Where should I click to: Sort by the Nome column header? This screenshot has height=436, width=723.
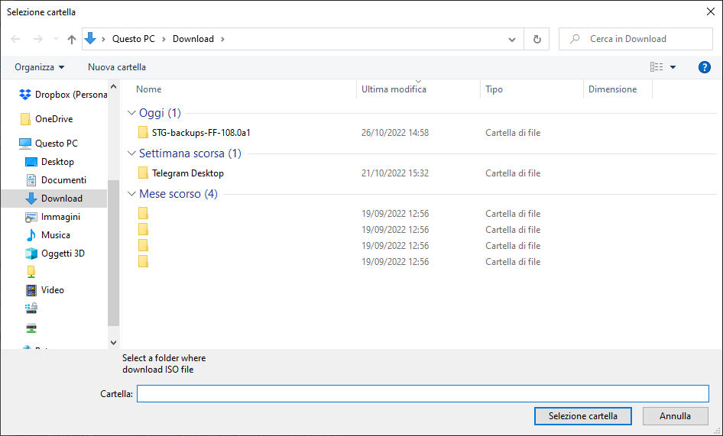pos(148,89)
